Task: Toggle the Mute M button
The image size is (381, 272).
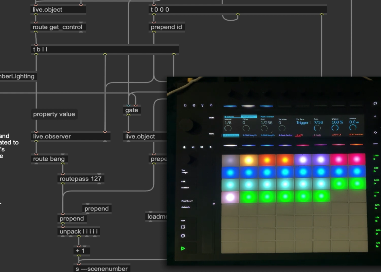Action: pos(202,147)
